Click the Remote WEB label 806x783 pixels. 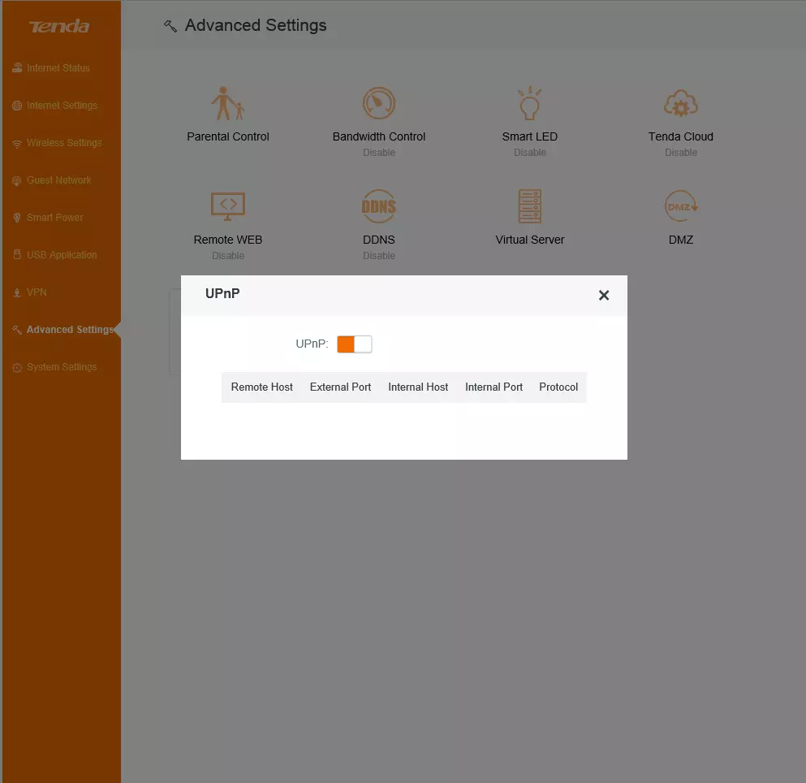(x=228, y=240)
